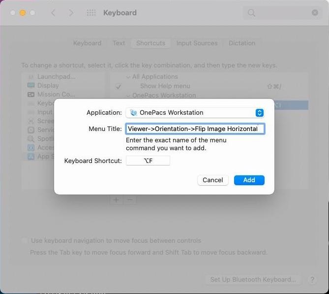Go back with the left chevron
The image size is (329, 294).
(x=53, y=13)
